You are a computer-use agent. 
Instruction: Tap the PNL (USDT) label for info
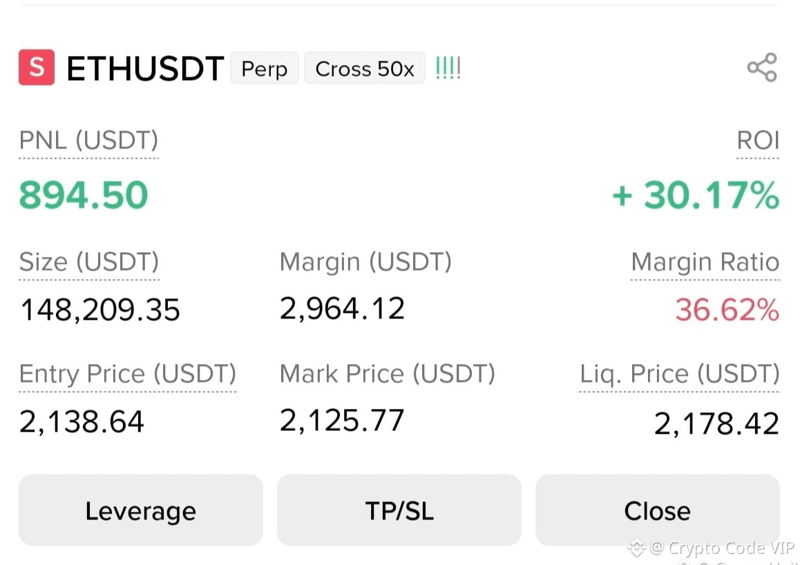pyautogui.click(x=89, y=140)
